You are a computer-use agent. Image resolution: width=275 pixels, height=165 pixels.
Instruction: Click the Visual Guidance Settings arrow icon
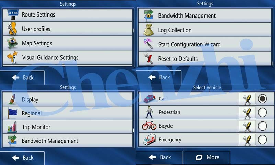13,58
